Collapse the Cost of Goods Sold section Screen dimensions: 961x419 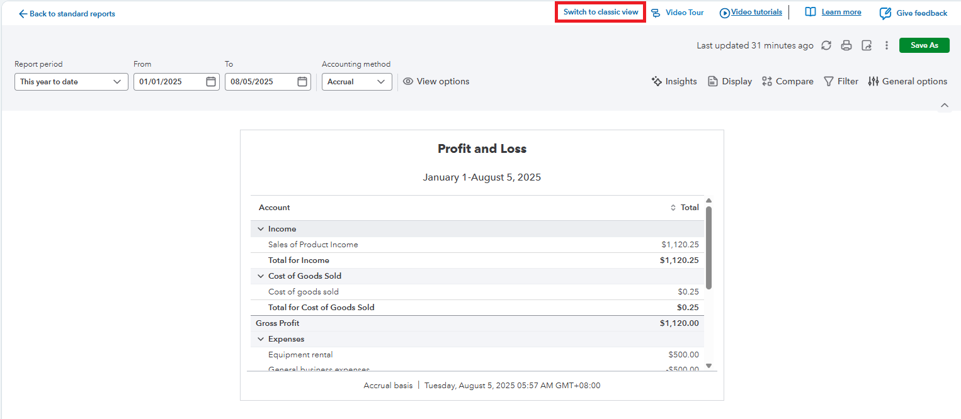tap(261, 276)
